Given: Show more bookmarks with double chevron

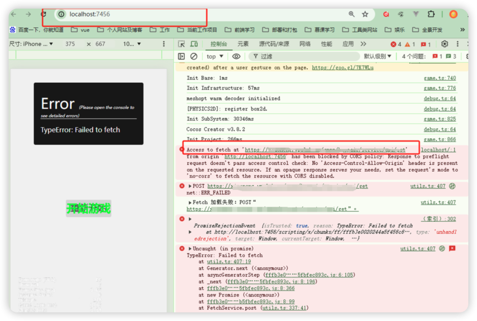Looking at the screenshot, I should point(463,30).
